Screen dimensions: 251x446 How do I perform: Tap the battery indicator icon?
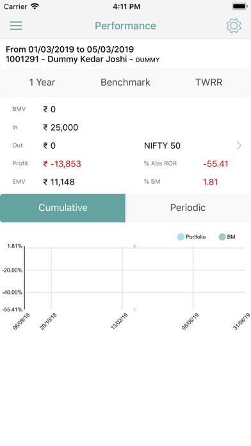point(239,6)
